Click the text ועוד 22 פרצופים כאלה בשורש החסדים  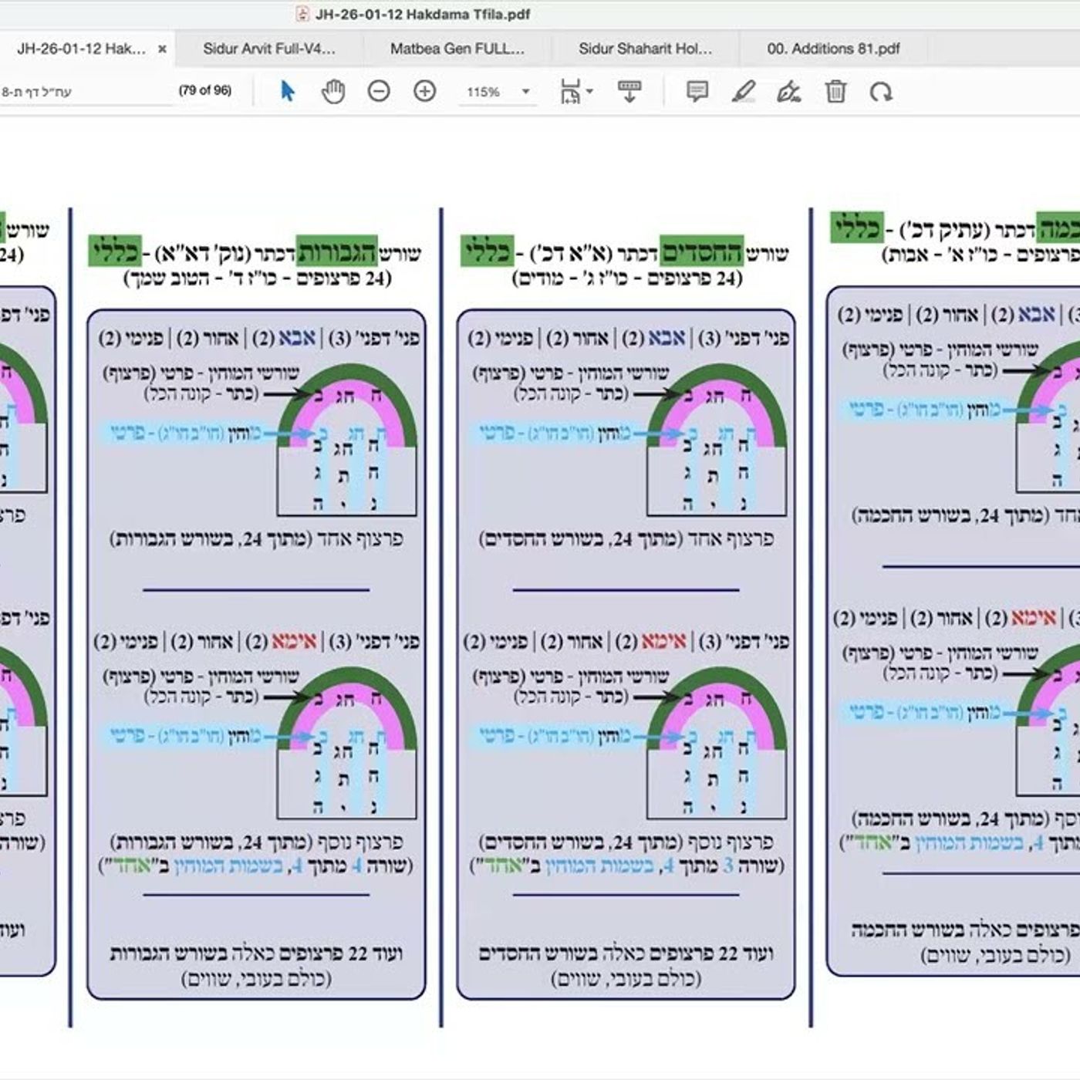tap(626, 953)
